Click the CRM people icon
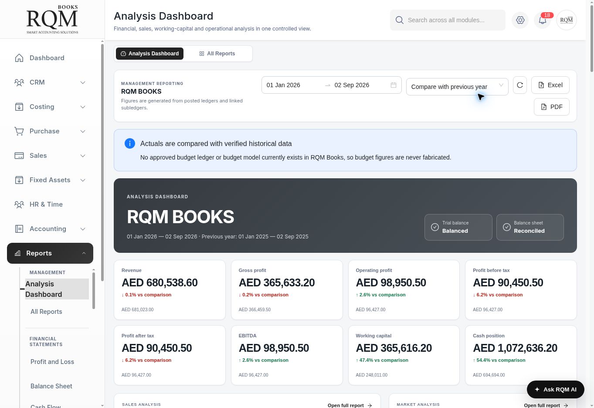 point(19,82)
